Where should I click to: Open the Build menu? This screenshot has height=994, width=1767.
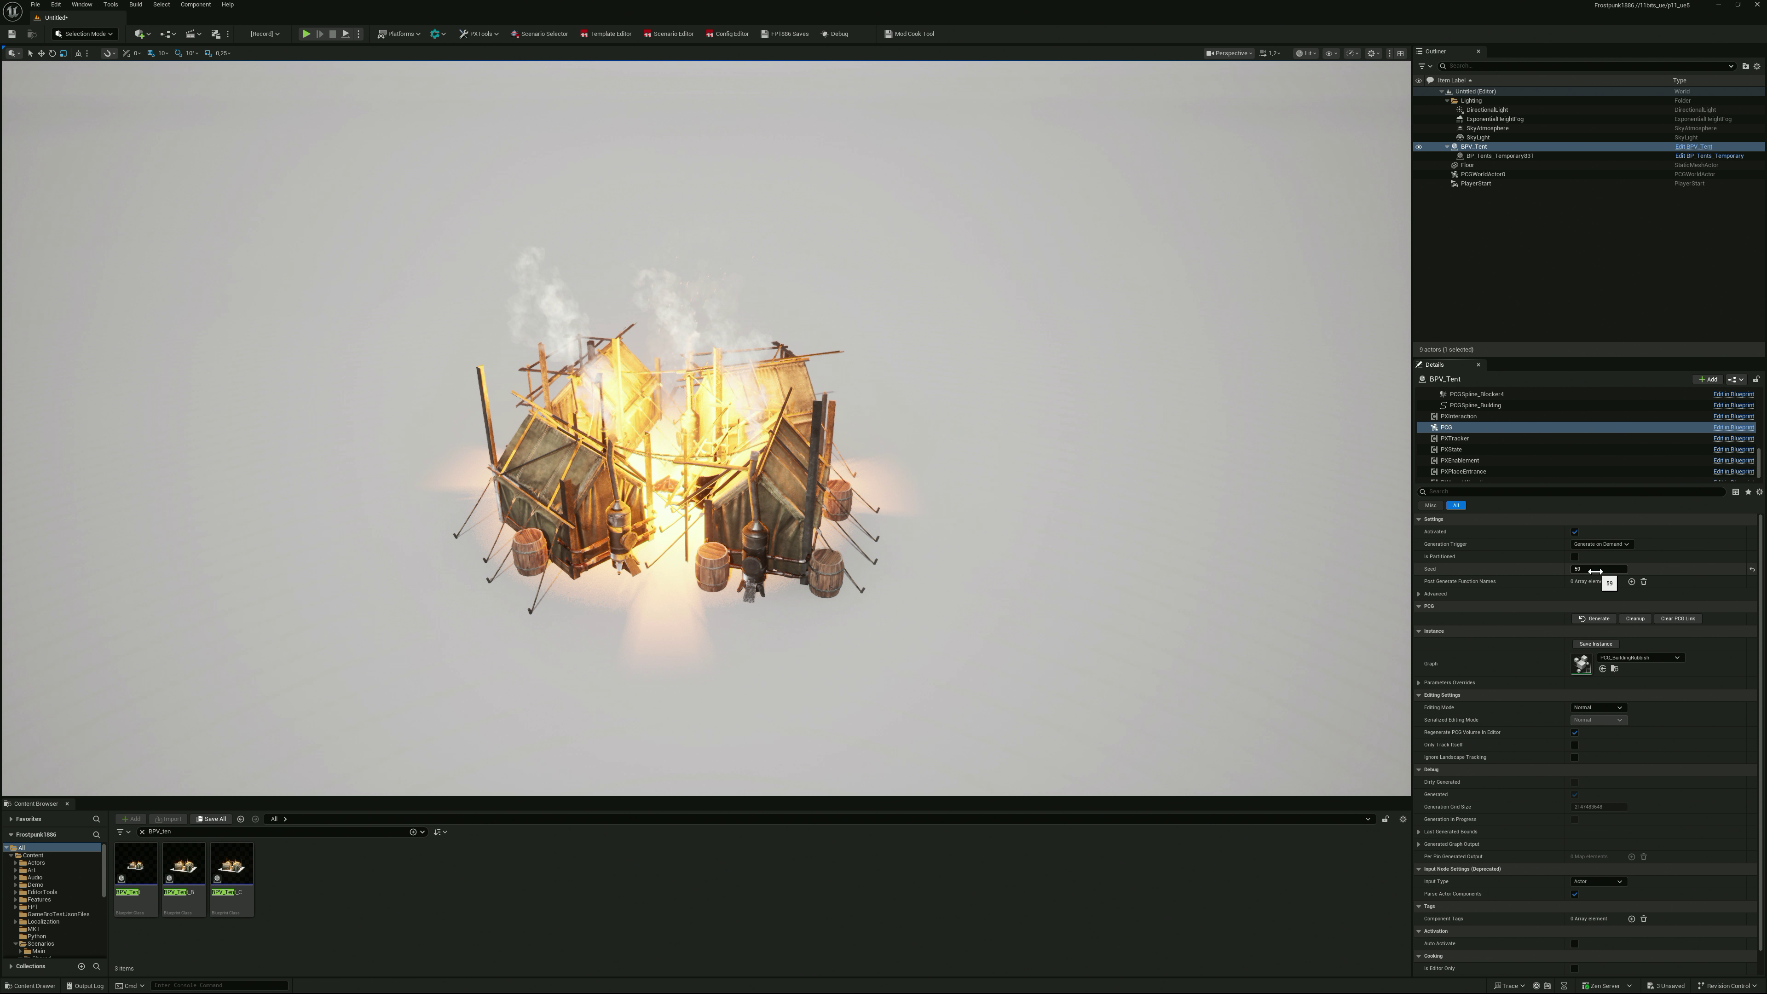[136, 5]
